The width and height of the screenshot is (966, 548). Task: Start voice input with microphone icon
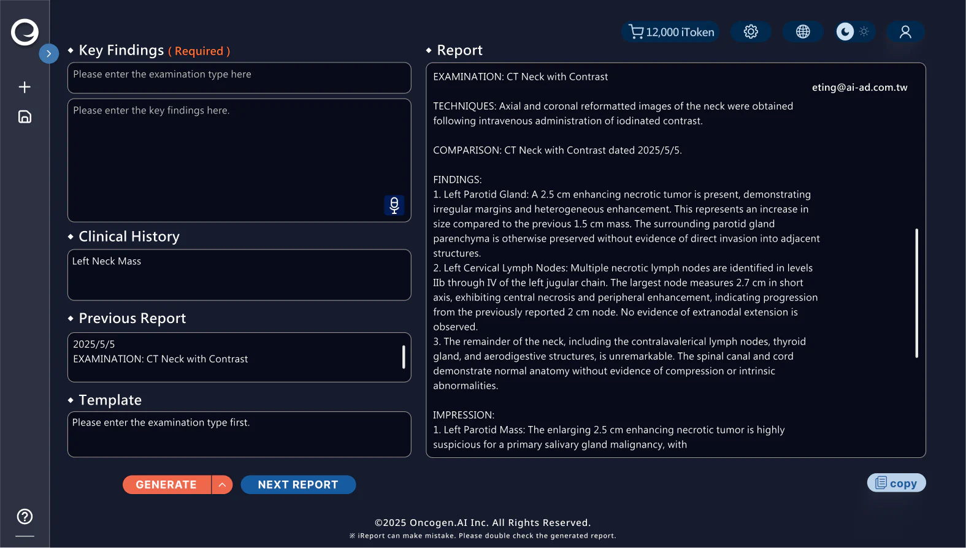point(394,205)
